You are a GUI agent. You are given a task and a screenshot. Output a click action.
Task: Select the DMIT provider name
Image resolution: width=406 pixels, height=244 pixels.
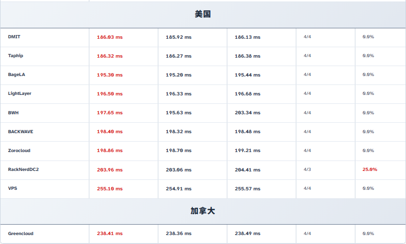pyautogui.click(x=14, y=37)
